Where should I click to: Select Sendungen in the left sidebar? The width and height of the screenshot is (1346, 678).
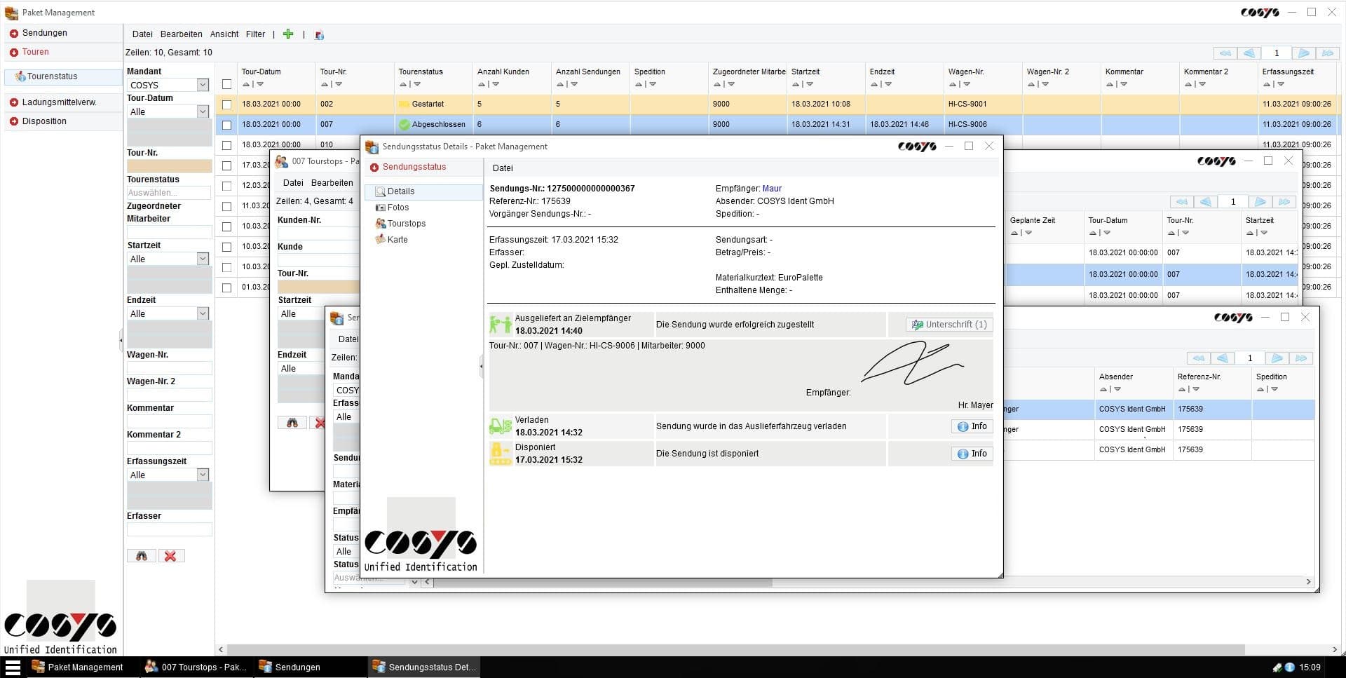(43, 32)
